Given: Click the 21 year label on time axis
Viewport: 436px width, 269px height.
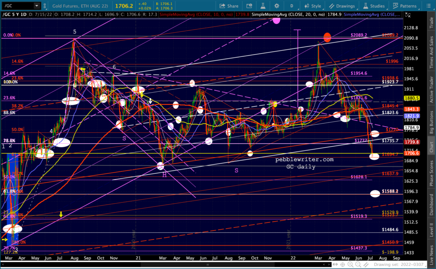Looking at the screenshot, I should [138, 258].
